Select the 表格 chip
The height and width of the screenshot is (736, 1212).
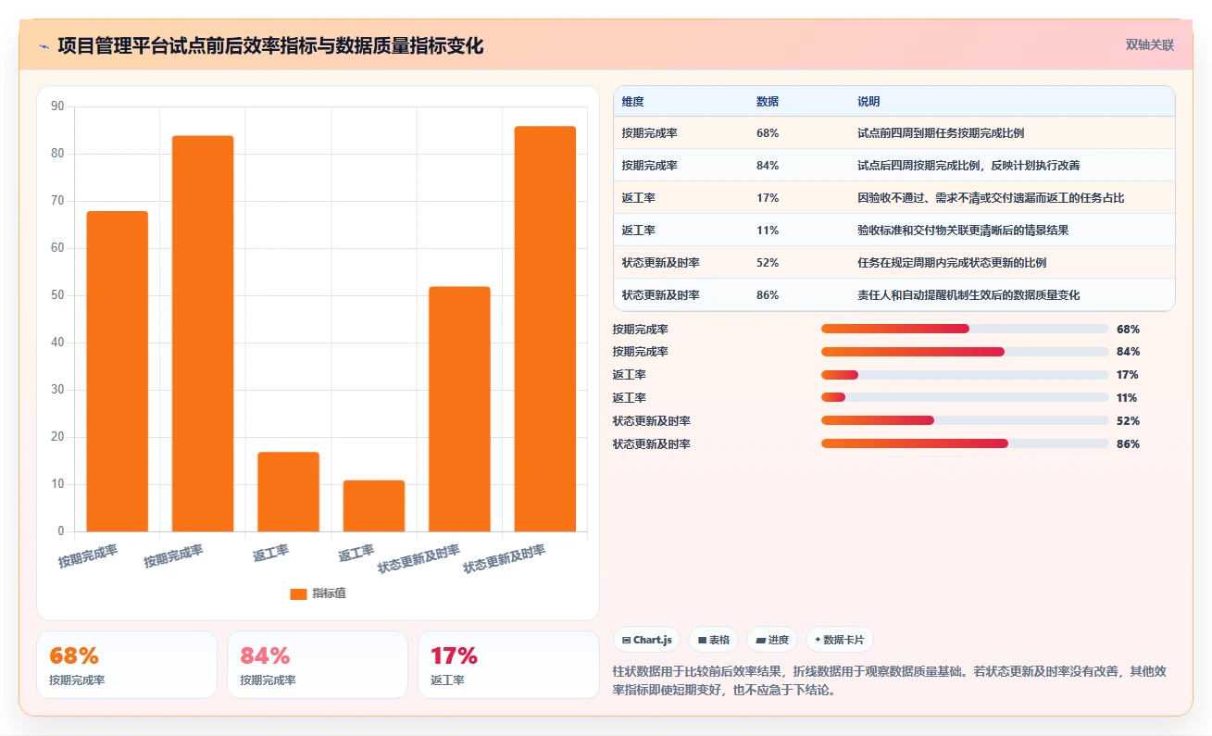(x=713, y=640)
